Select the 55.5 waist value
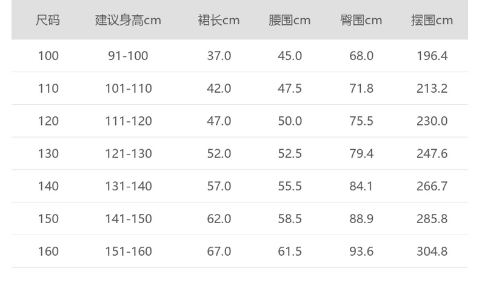Screen dimensions: 479x294 point(290,186)
